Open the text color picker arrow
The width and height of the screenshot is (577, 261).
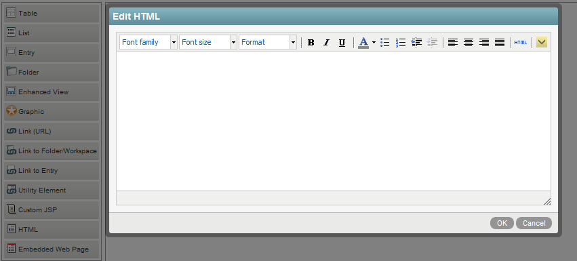tap(374, 42)
